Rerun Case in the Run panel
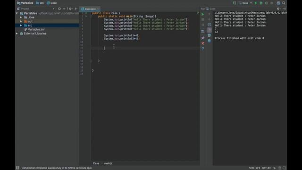 [202, 14]
